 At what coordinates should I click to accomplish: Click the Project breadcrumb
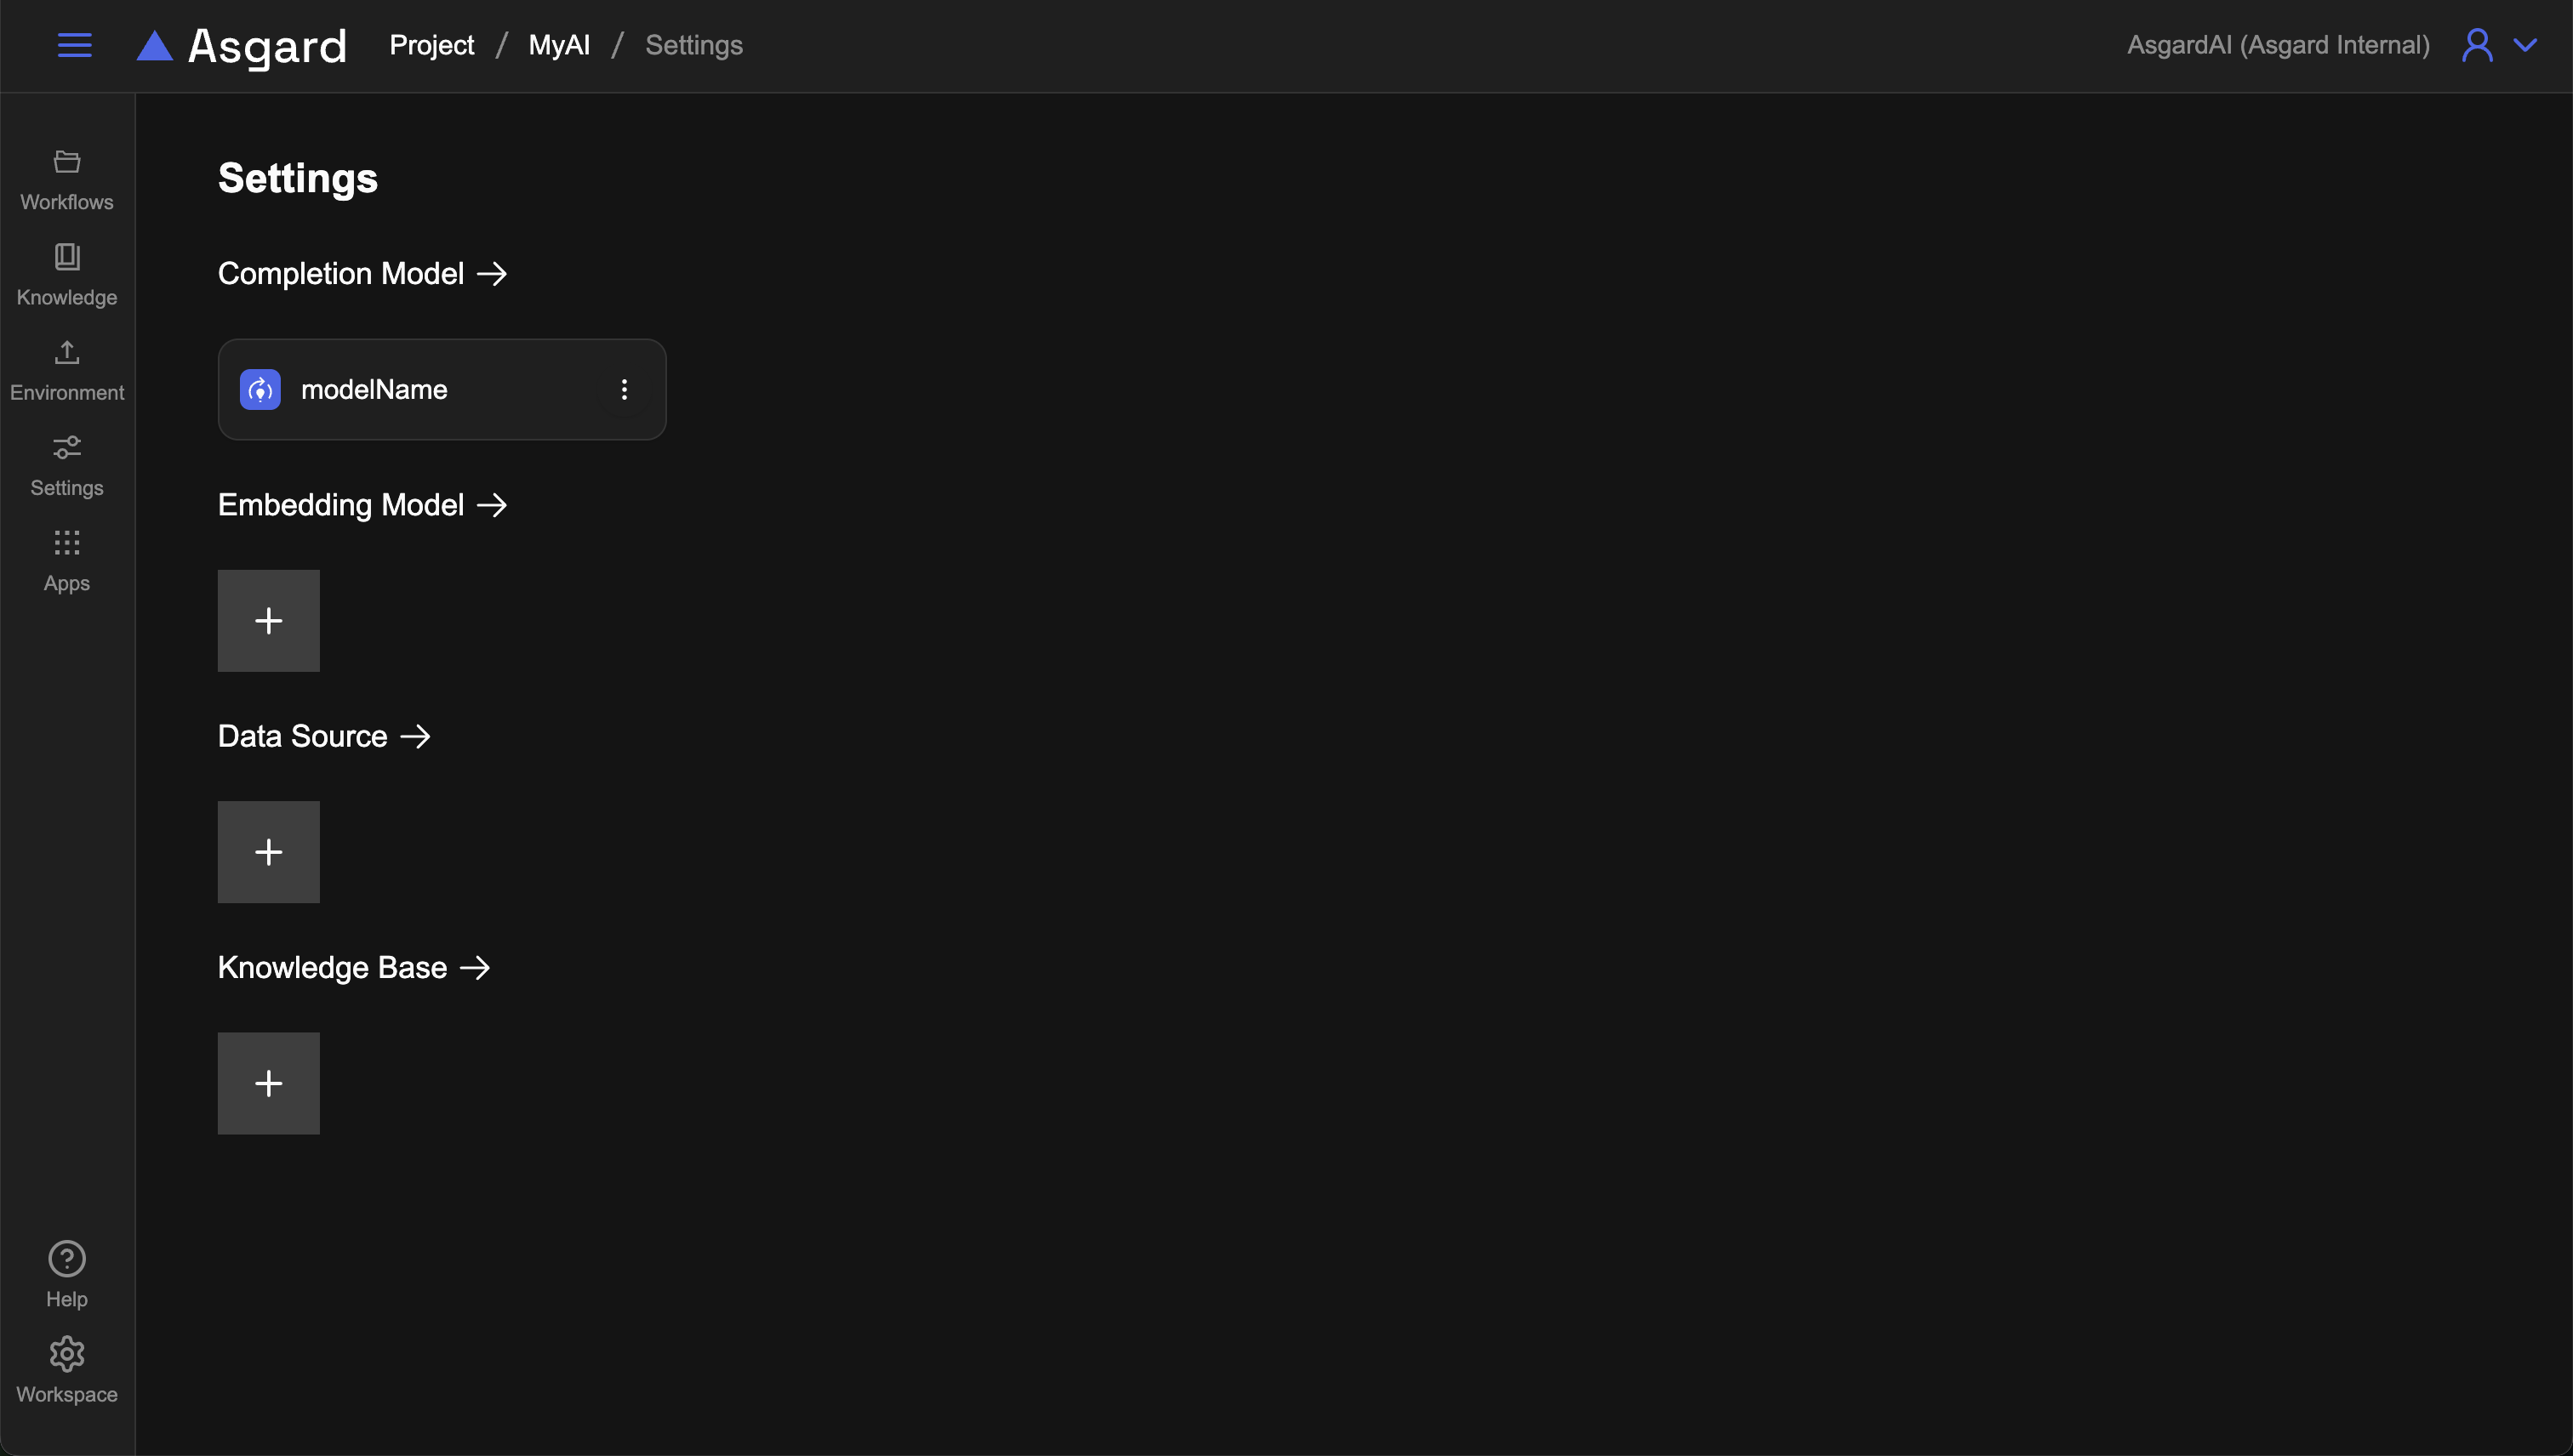(431, 45)
